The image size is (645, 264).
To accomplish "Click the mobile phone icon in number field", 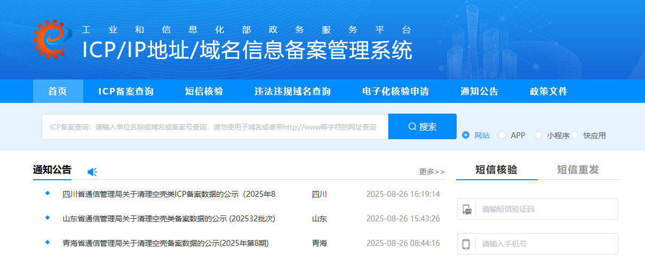I will [466, 244].
